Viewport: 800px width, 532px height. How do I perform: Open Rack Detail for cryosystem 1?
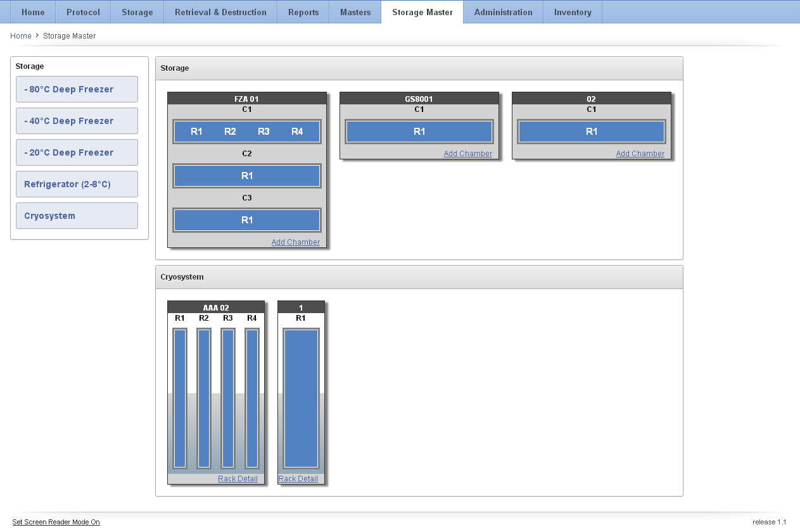click(298, 479)
